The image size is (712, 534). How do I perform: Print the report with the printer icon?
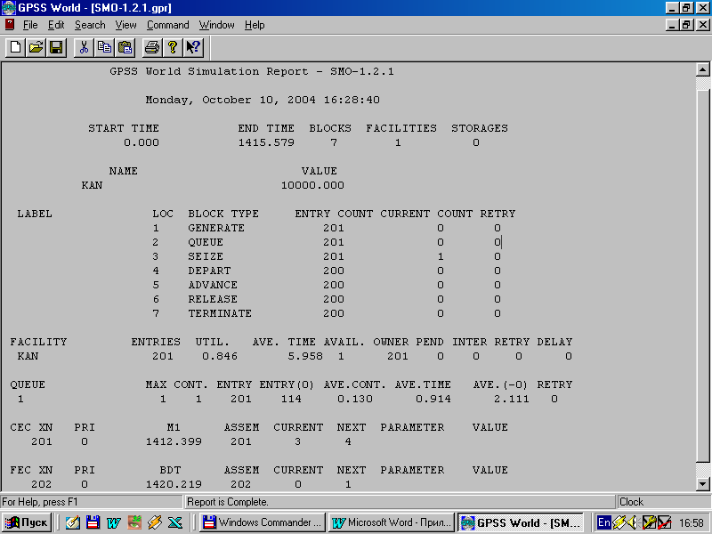(152, 47)
